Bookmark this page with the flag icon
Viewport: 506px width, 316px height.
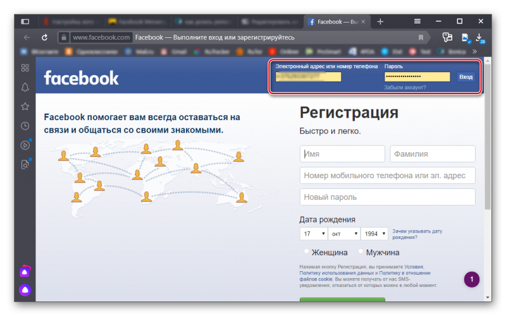pyautogui.click(x=421, y=37)
